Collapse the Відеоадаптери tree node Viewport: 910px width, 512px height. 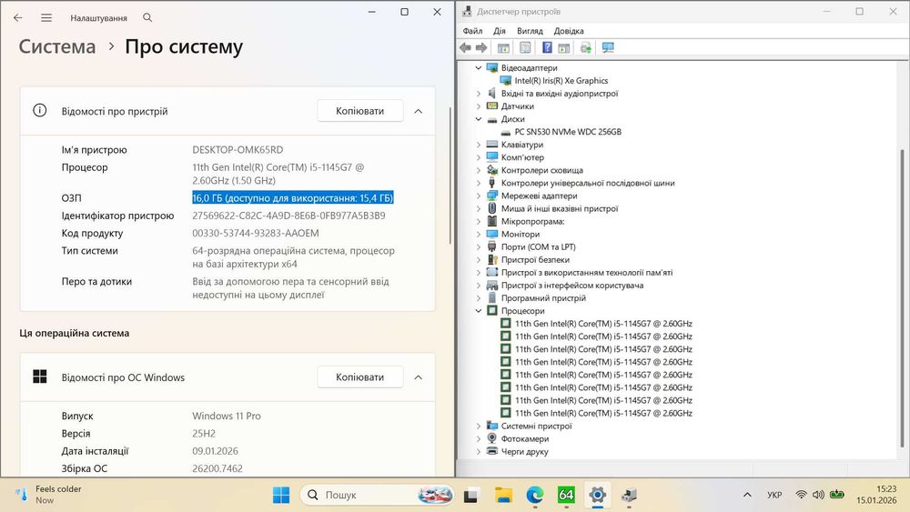pyautogui.click(x=479, y=68)
